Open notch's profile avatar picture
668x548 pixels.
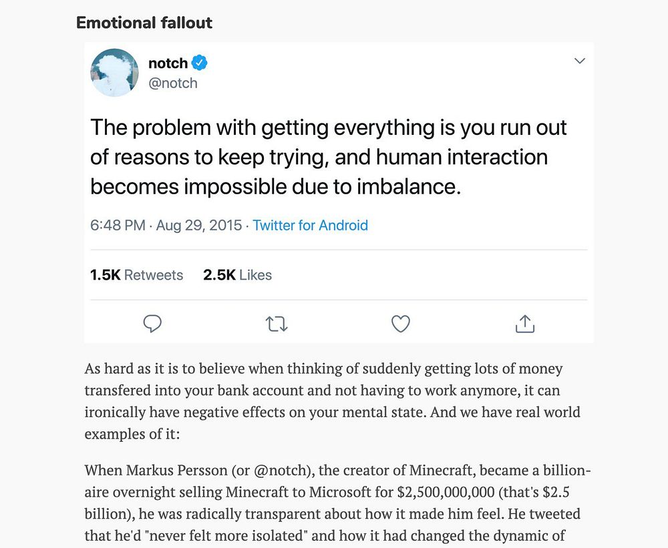point(115,72)
